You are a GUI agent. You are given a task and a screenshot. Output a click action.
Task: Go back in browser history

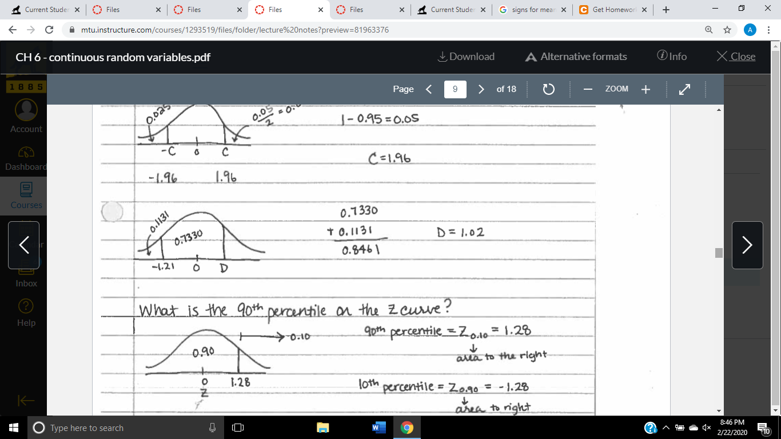13,30
